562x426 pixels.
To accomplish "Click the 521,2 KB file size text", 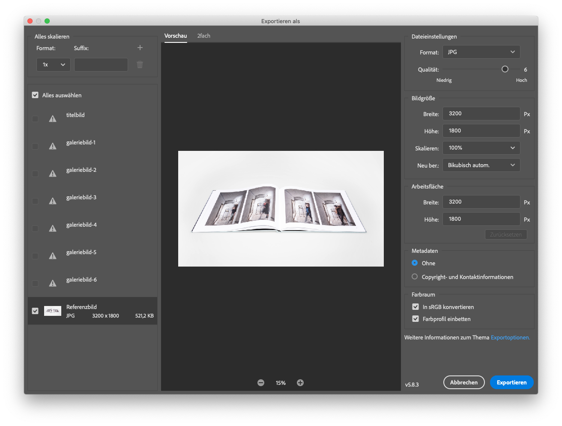I will 144,316.
